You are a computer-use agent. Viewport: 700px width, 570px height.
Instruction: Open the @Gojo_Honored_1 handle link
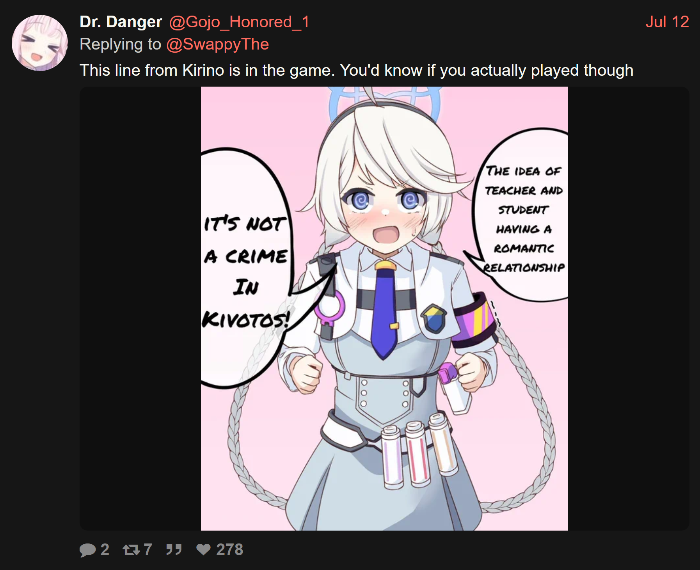point(239,22)
